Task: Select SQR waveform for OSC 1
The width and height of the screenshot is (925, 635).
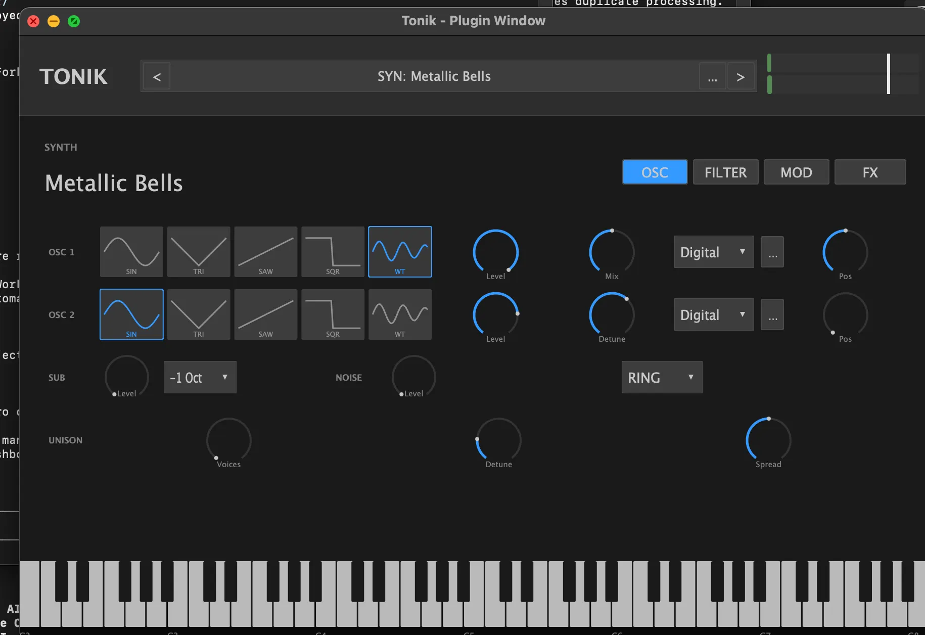Action: [333, 252]
